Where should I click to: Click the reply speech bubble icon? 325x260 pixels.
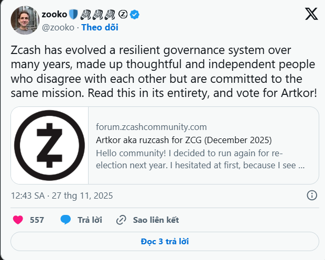[66, 220]
